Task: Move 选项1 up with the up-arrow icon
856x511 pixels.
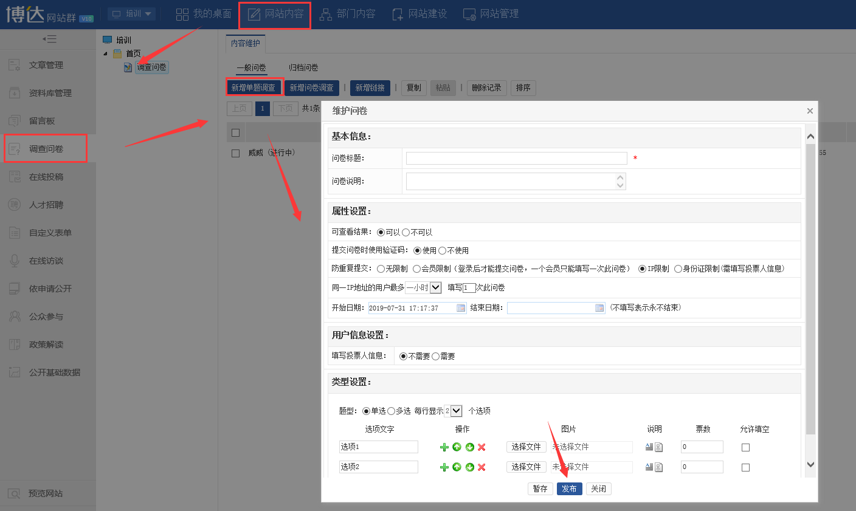Action: click(457, 447)
